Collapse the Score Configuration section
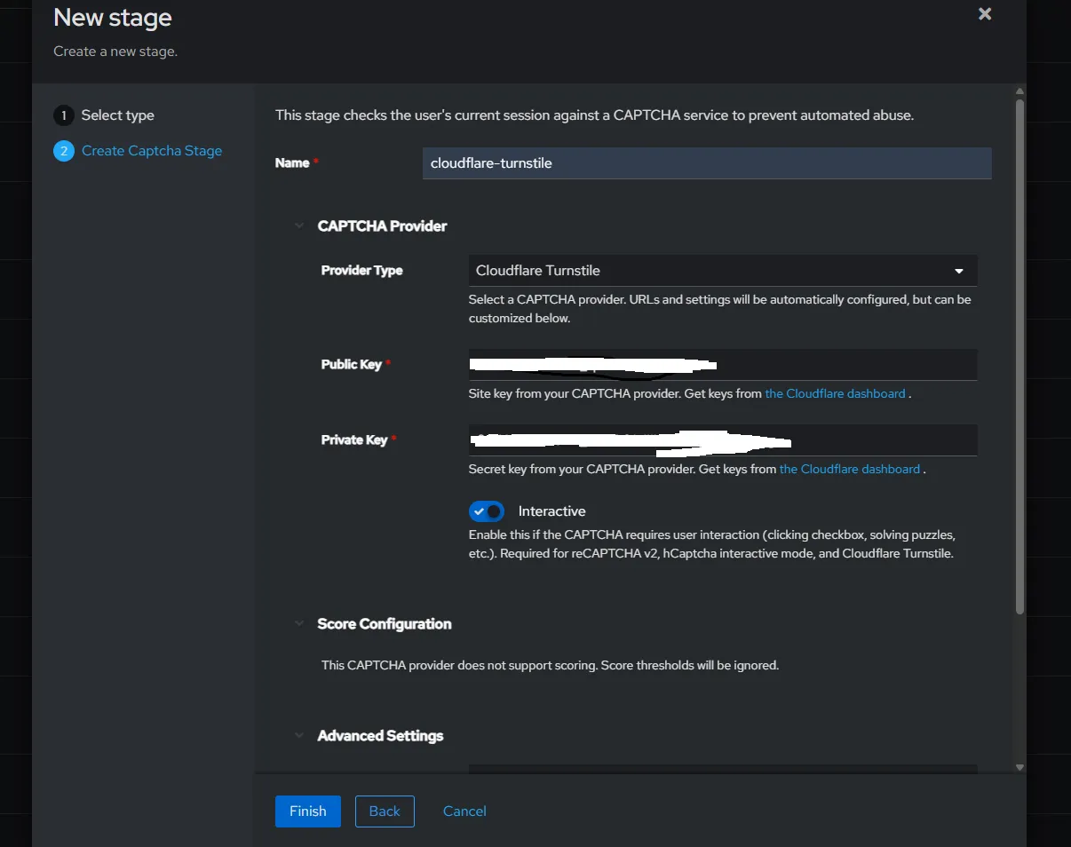The width and height of the screenshot is (1071, 847). (299, 624)
